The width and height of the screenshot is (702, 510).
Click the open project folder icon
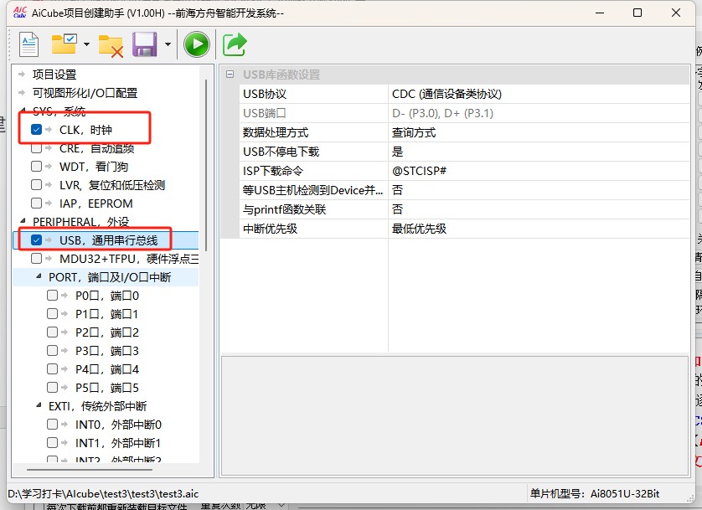(64, 44)
